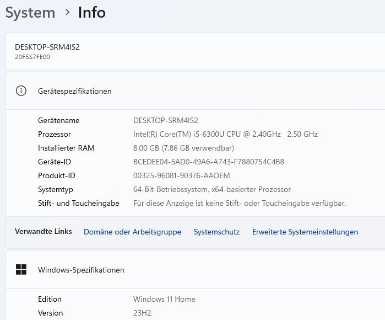Click the Systemtyp 64-Bit-Betriebssystem value
The width and height of the screenshot is (385, 320).
pos(212,189)
